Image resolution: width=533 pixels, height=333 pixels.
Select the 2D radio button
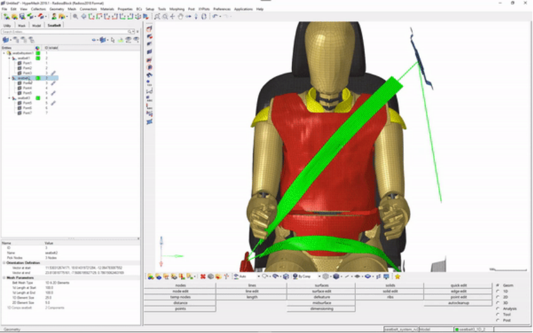[x=498, y=297]
